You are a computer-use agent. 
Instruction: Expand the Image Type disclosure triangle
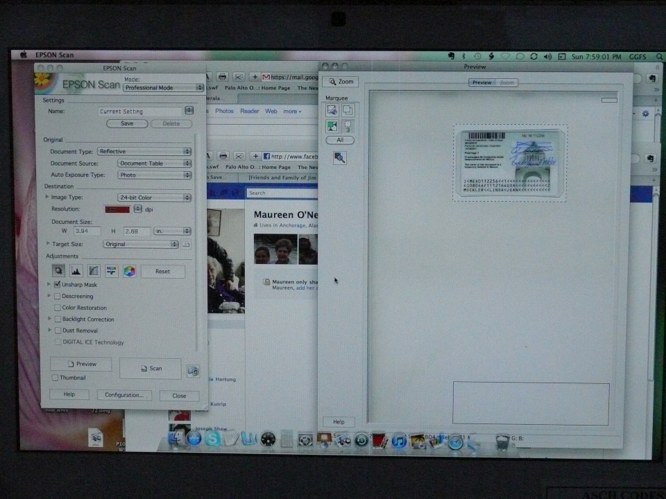pyautogui.click(x=47, y=197)
